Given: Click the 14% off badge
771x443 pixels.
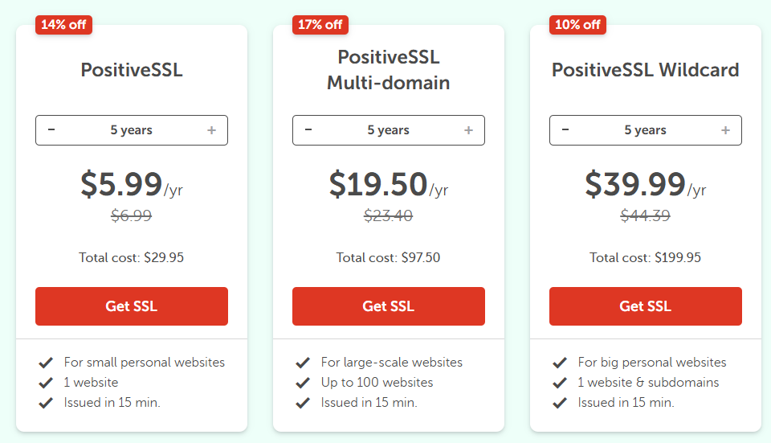Looking at the screenshot, I should 63,24.
